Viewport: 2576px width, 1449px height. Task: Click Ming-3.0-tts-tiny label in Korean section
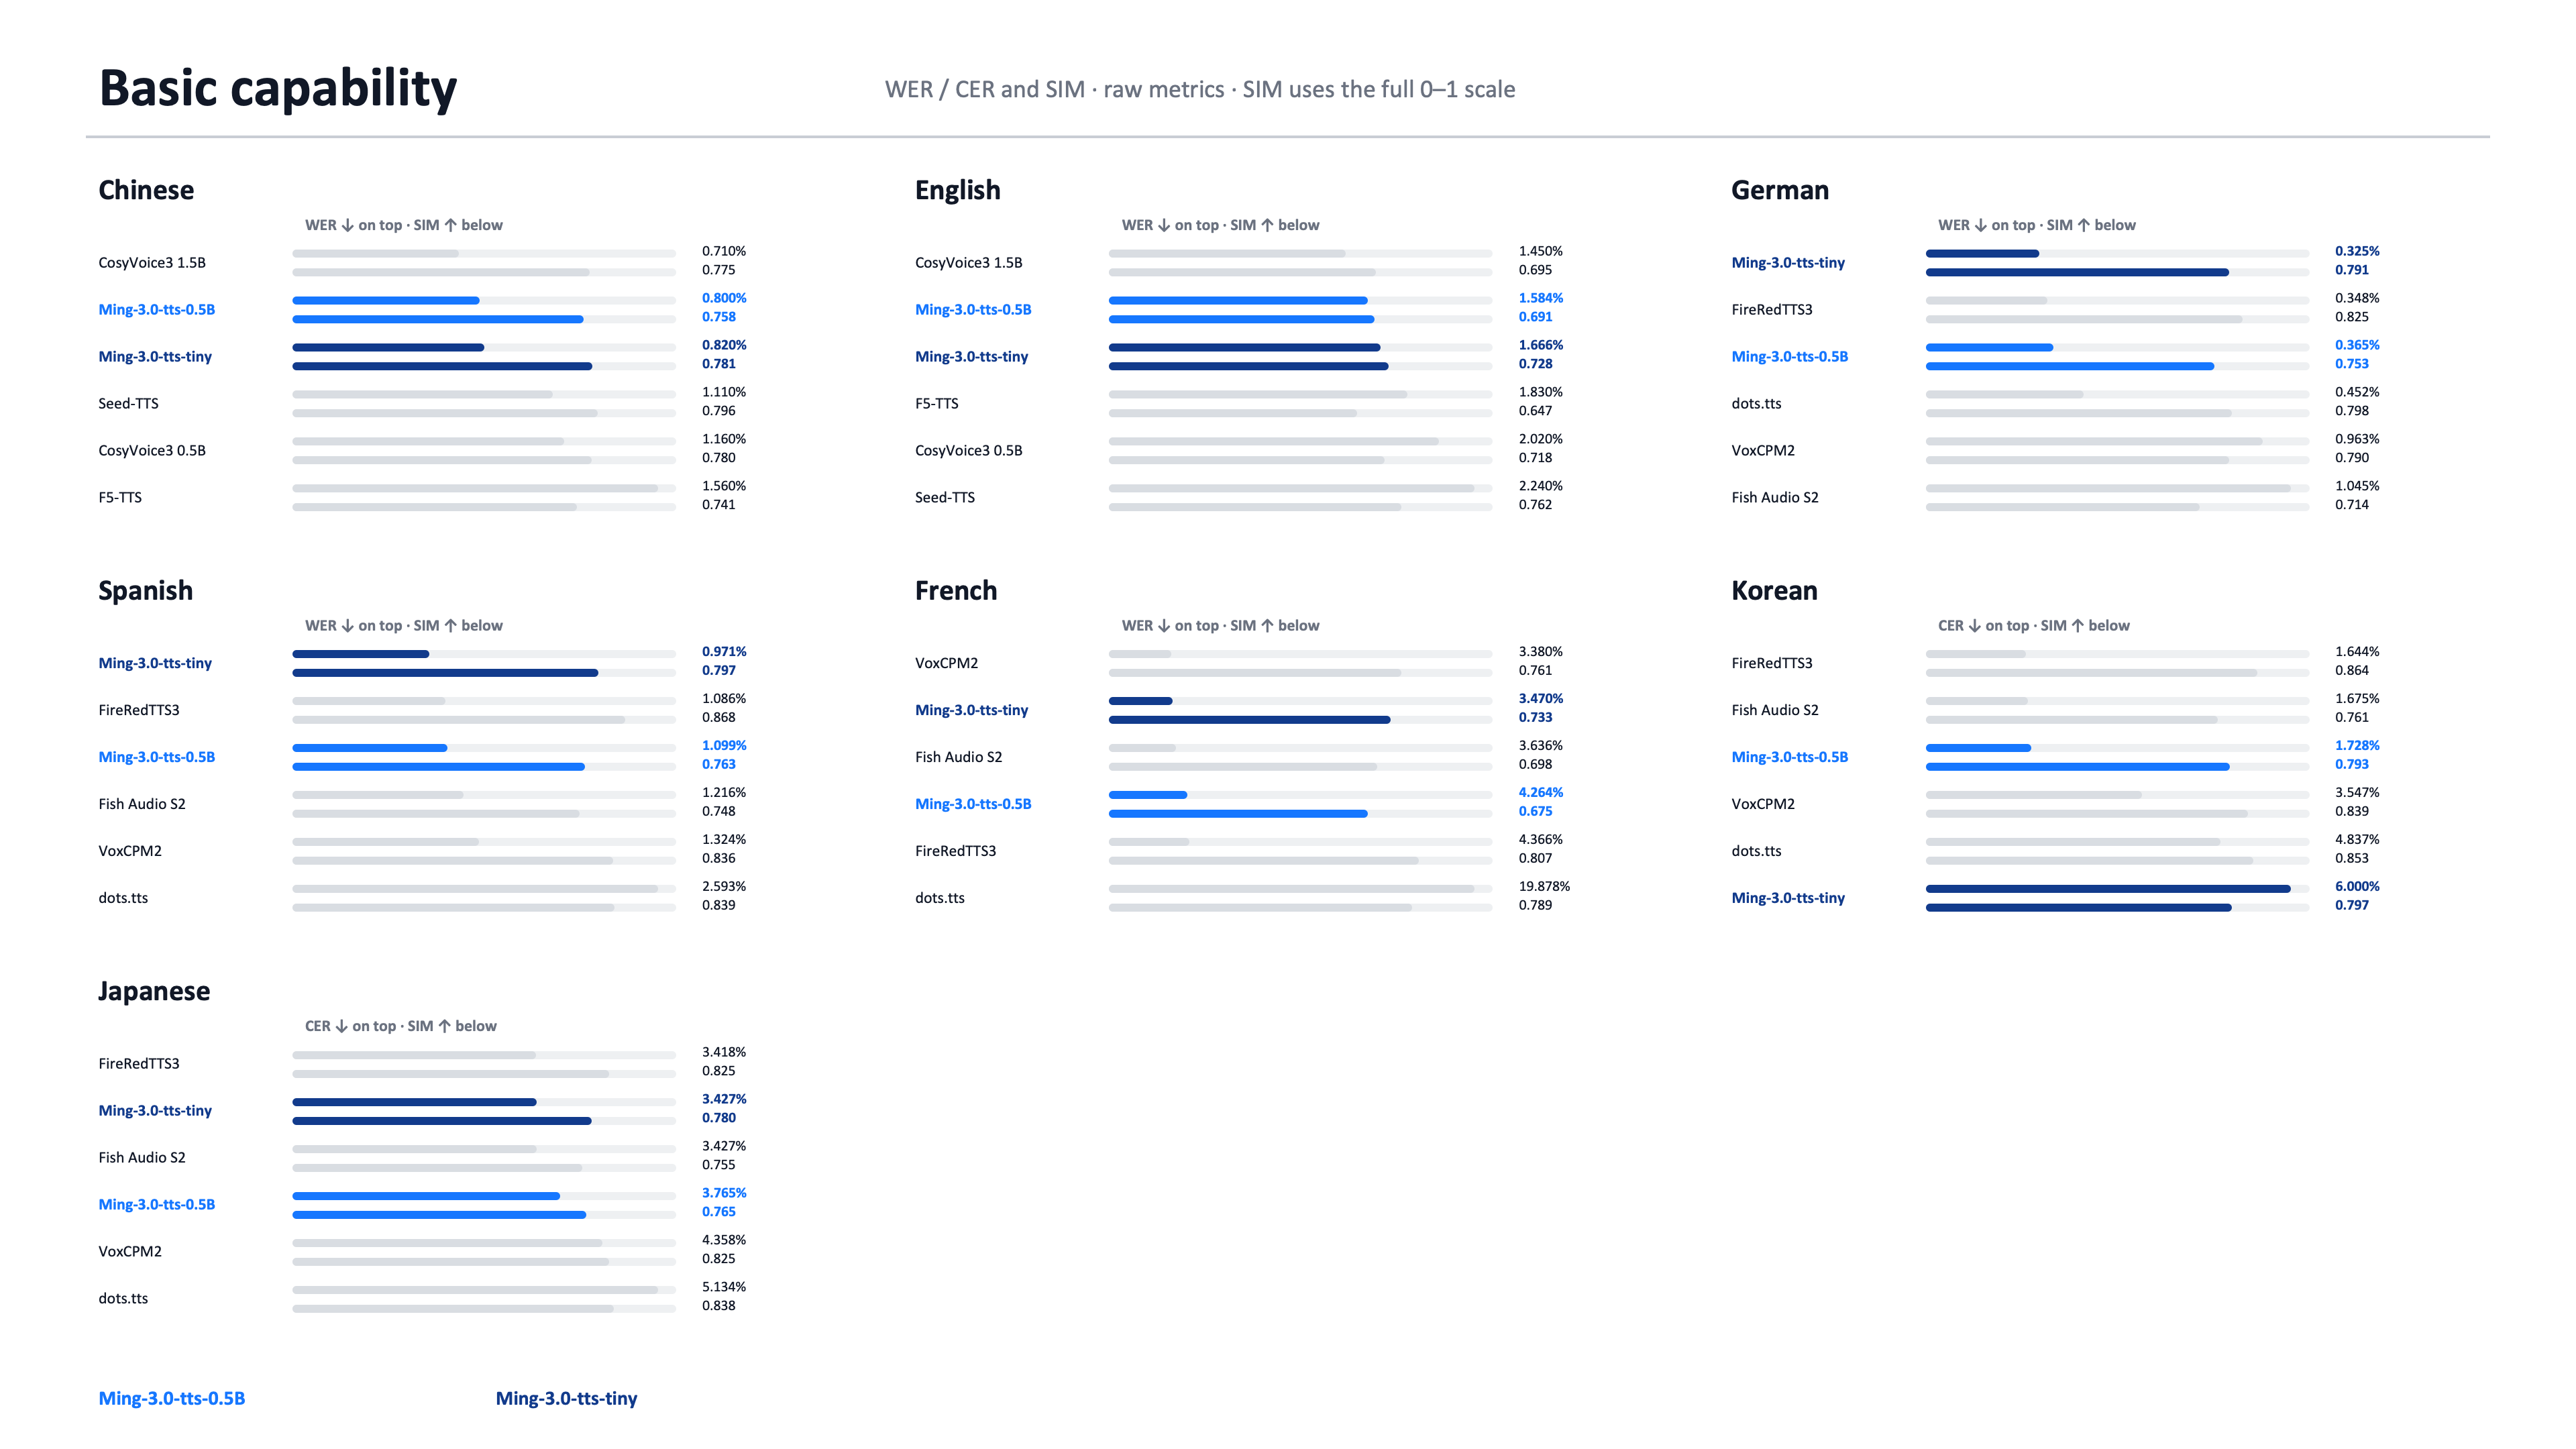(1788, 898)
